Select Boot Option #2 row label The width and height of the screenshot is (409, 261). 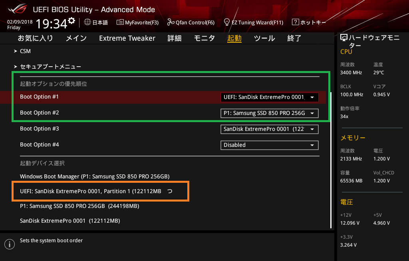pos(40,113)
